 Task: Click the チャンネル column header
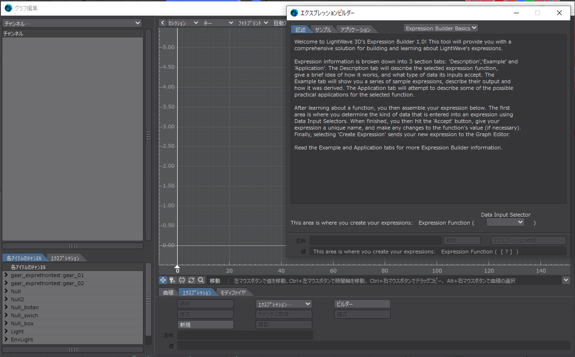point(73,34)
